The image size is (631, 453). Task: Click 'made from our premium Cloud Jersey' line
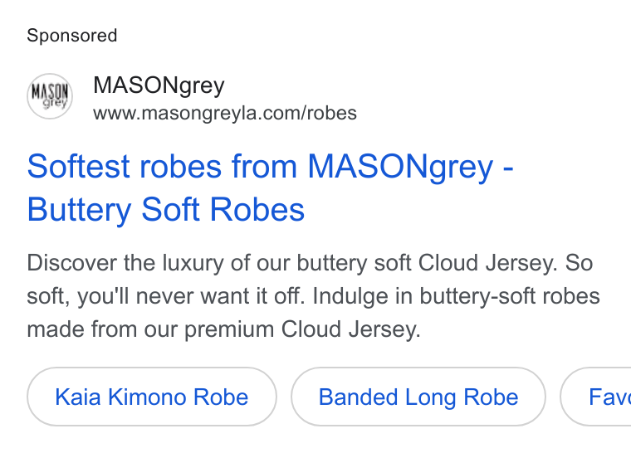[223, 329]
